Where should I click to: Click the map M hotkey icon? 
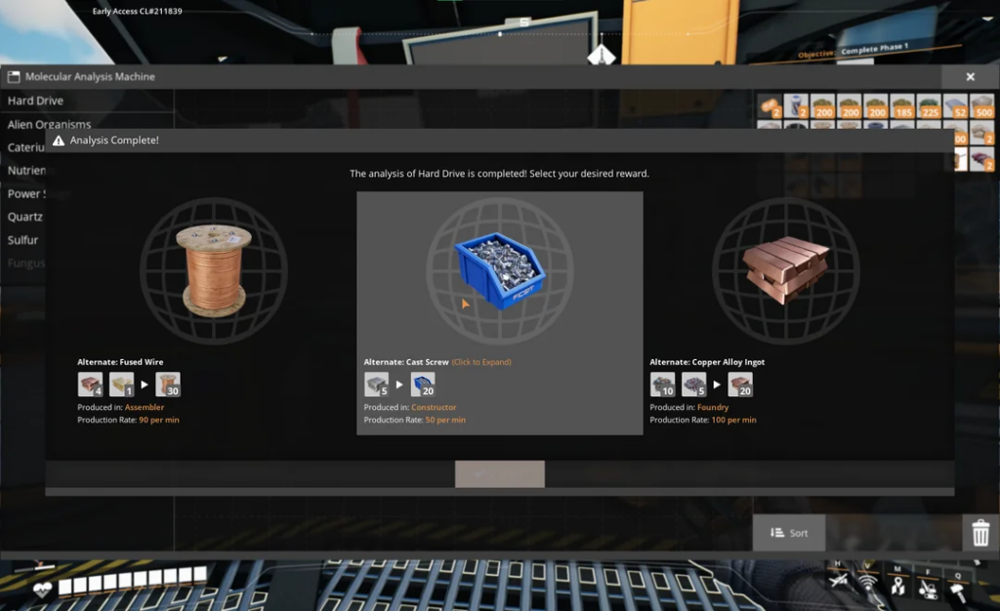point(898,585)
